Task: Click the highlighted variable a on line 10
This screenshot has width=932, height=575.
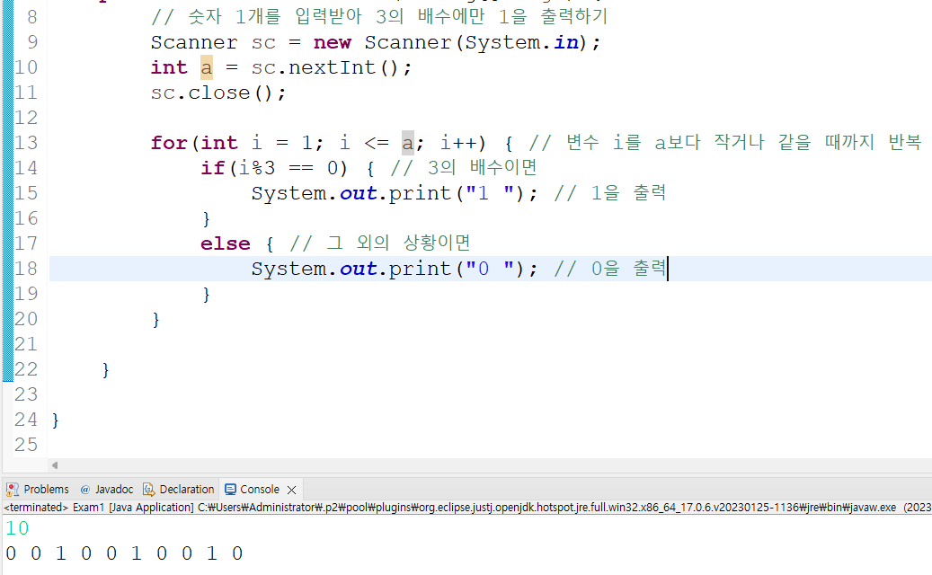Action: click(x=206, y=67)
